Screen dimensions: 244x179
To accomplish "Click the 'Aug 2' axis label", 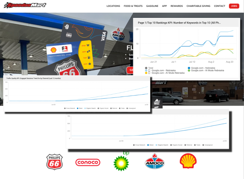I will (x=211, y=62).
